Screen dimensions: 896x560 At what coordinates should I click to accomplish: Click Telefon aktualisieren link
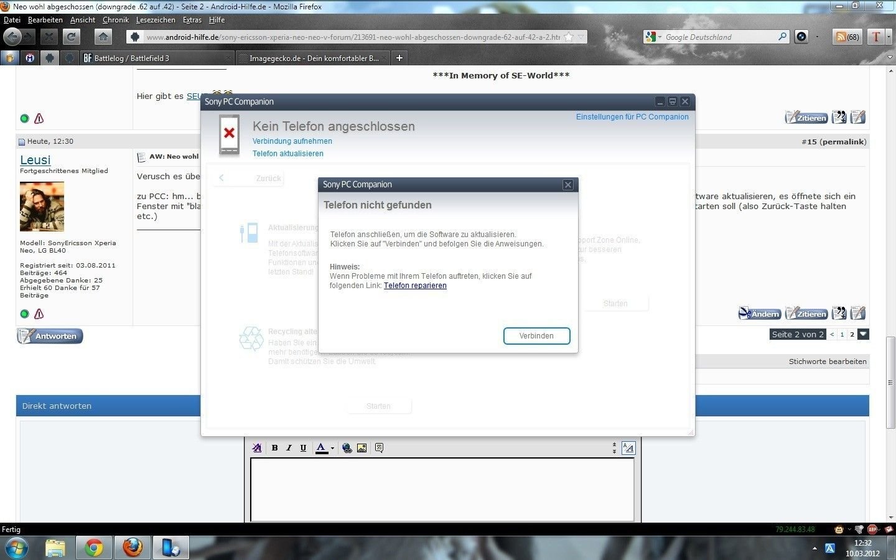click(x=287, y=154)
